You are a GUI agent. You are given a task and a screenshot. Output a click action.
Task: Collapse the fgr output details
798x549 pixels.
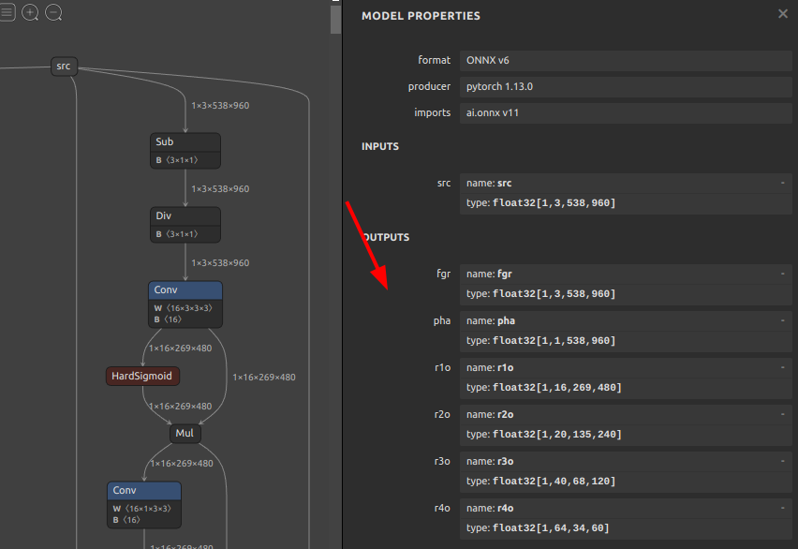tap(782, 274)
